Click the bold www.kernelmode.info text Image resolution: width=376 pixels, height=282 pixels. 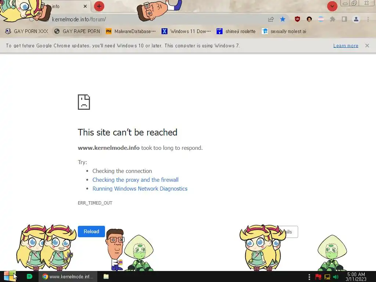point(109,148)
